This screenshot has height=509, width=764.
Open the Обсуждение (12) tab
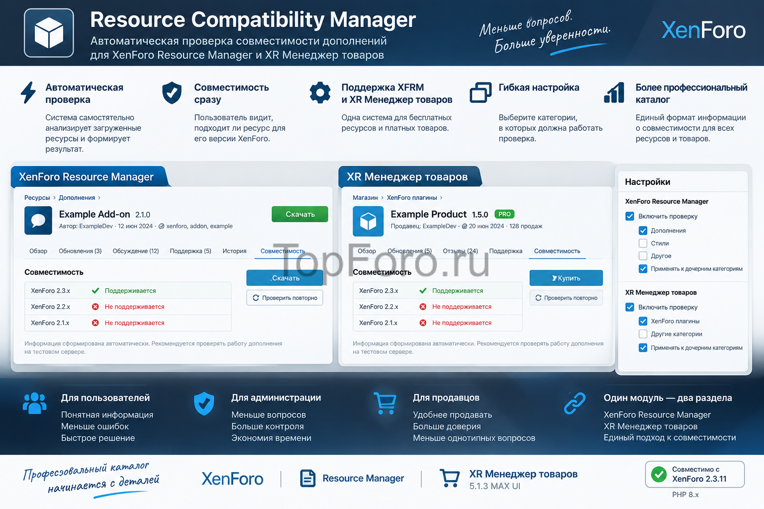tap(136, 251)
